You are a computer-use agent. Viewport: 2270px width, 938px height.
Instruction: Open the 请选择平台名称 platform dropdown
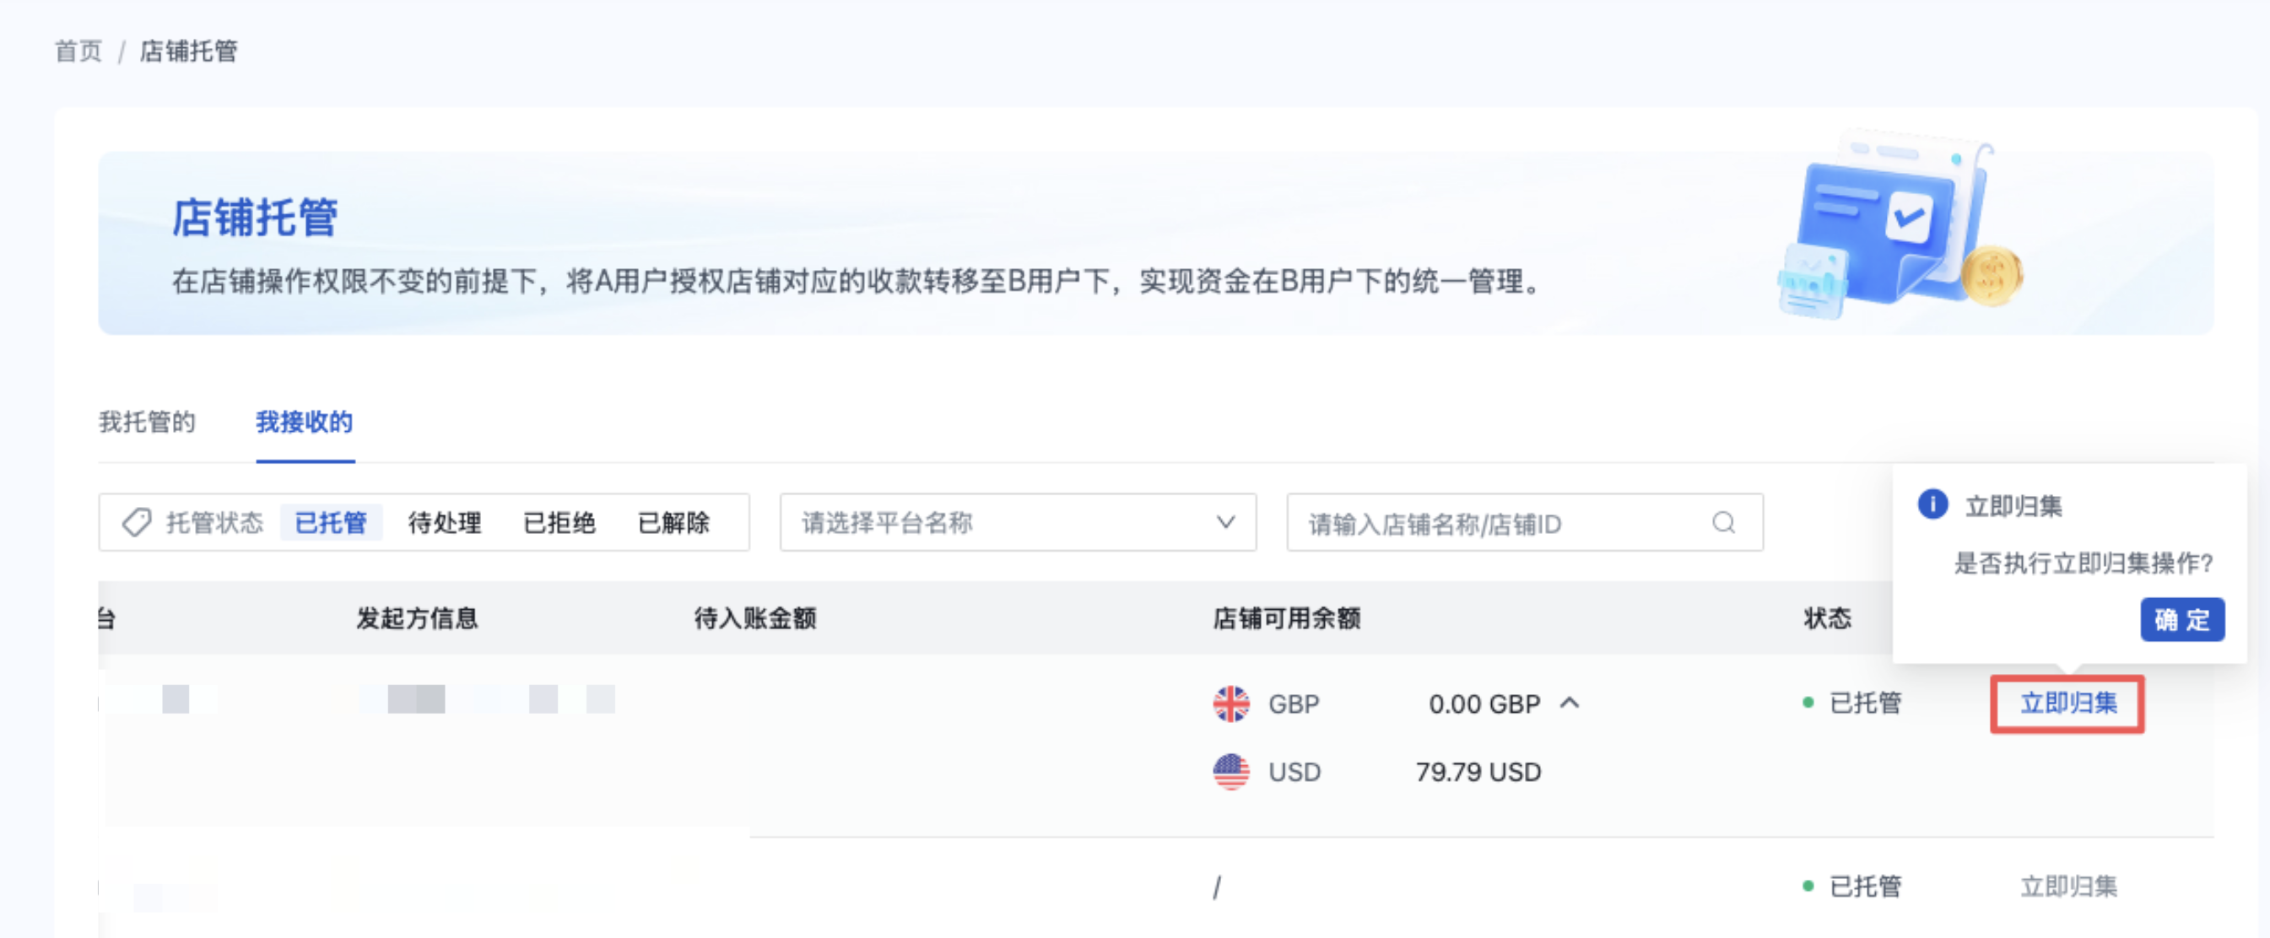coord(1018,522)
